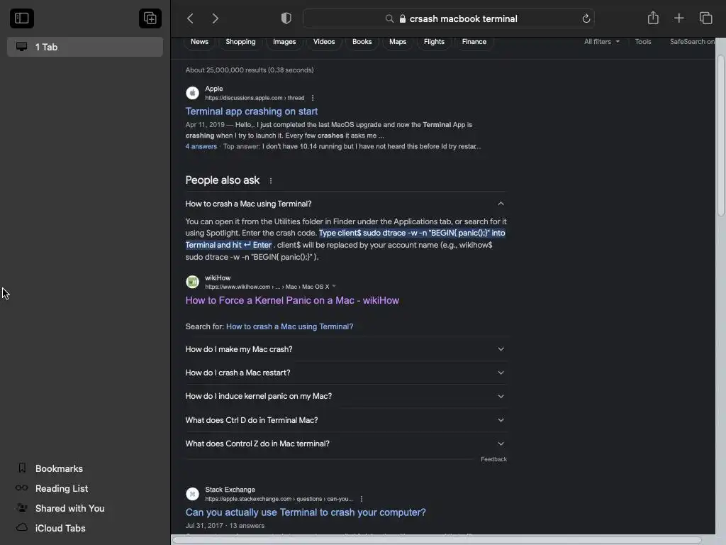Viewport: 726px width, 545px height.
Task: Click the horizontal page scrollbar
Action: pos(437,540)
